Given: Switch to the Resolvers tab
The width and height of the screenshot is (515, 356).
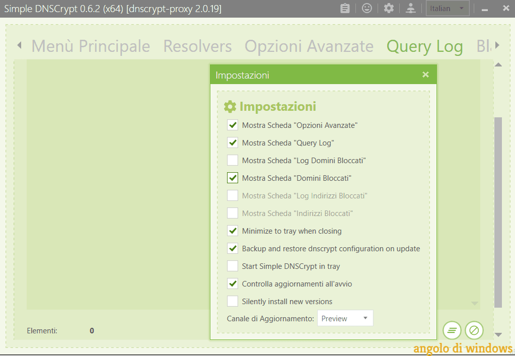Looking at the screenshot, I should tap(197, 46).
